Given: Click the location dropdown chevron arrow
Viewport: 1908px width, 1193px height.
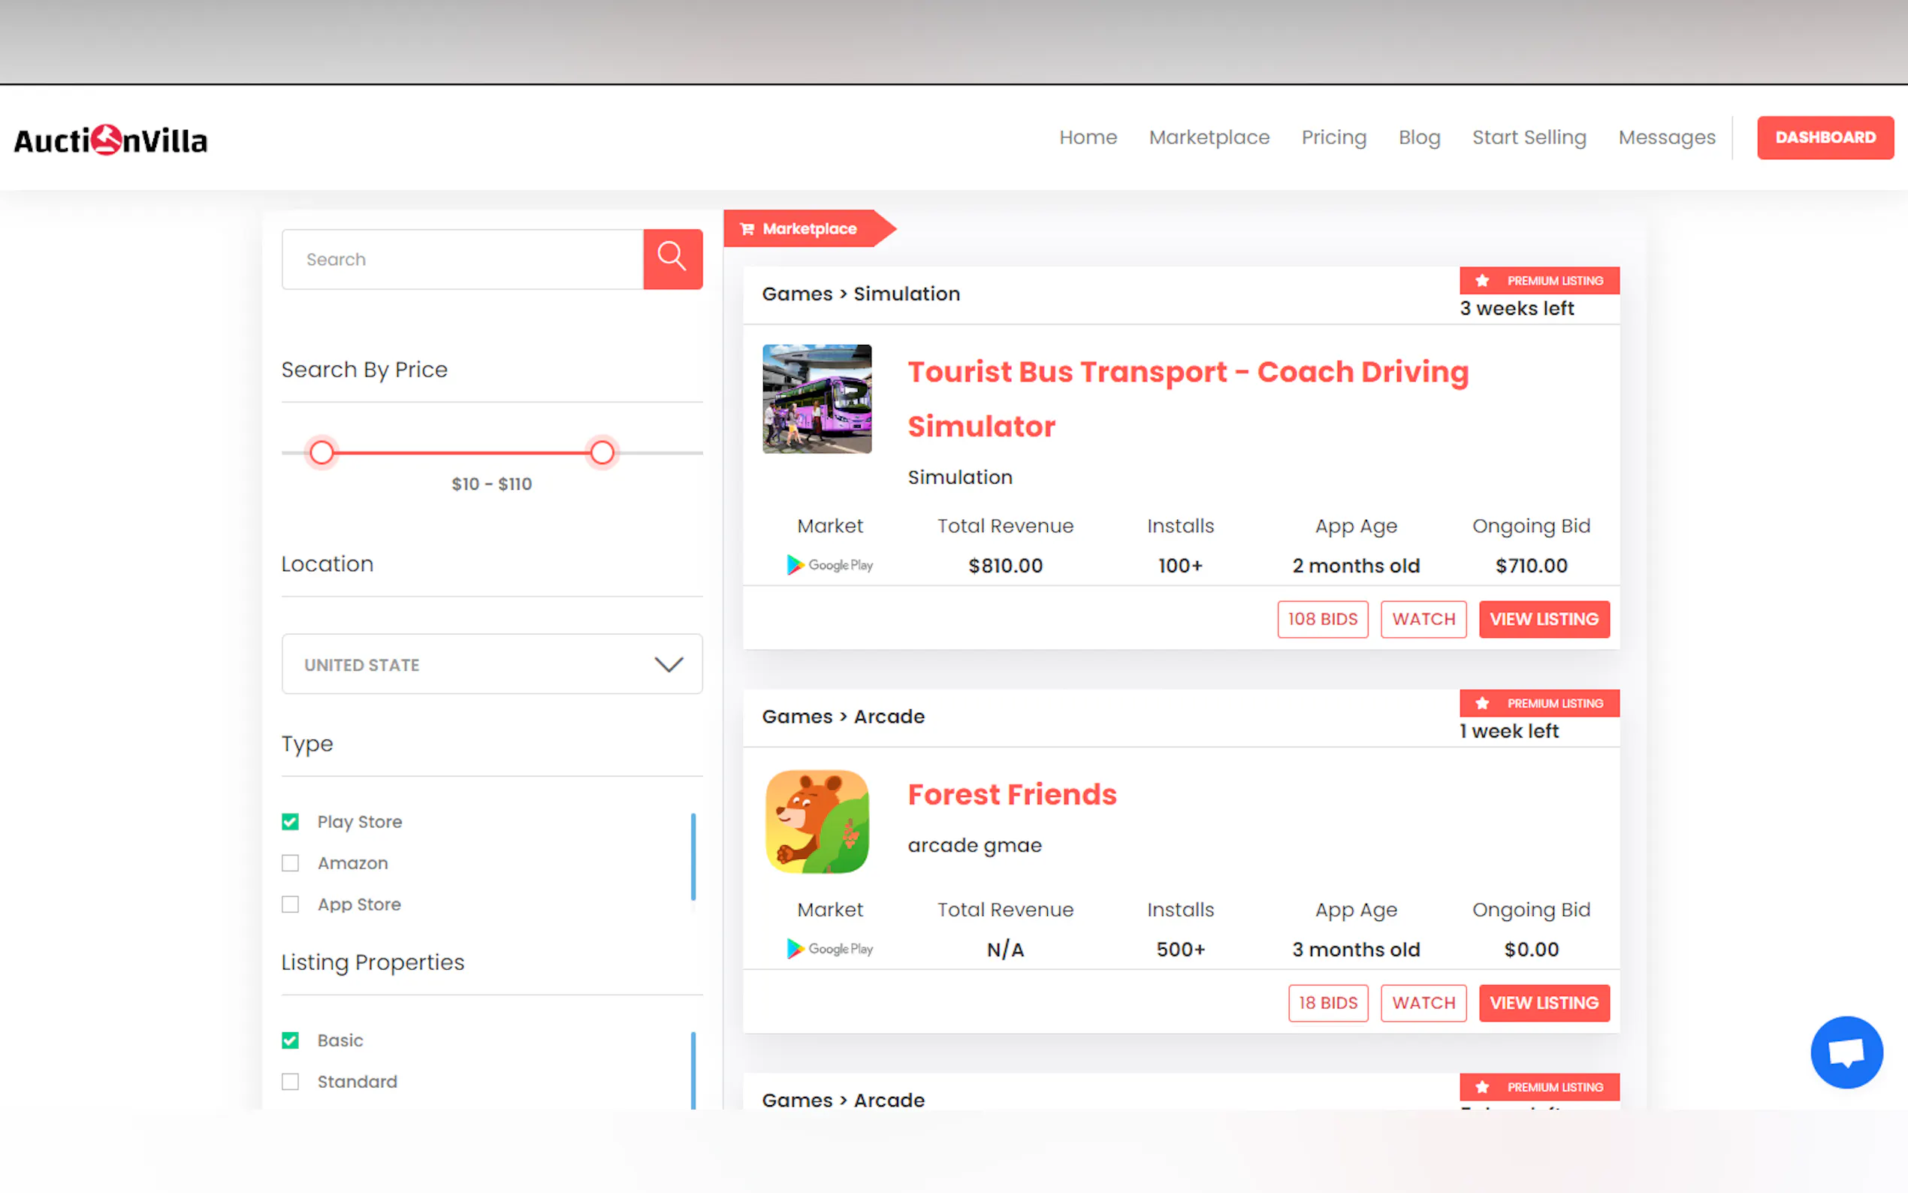Looking at the screenshot, I should pos(668,664).
